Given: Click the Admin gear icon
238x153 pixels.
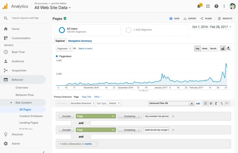Looking at the screenshot, I should (x=6, y=143).
